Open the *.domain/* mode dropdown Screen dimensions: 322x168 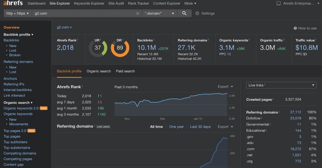click(x=160, y=13)
